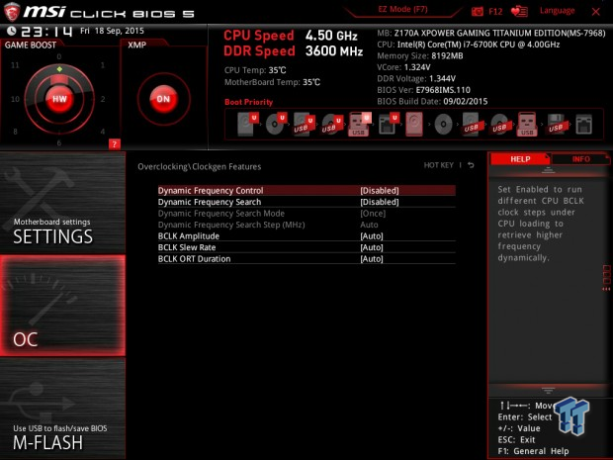The width and height of the screenshot is (613, 460).
Task: Open BCLK Amplitude [Auto] value
Action: [372, 235]
